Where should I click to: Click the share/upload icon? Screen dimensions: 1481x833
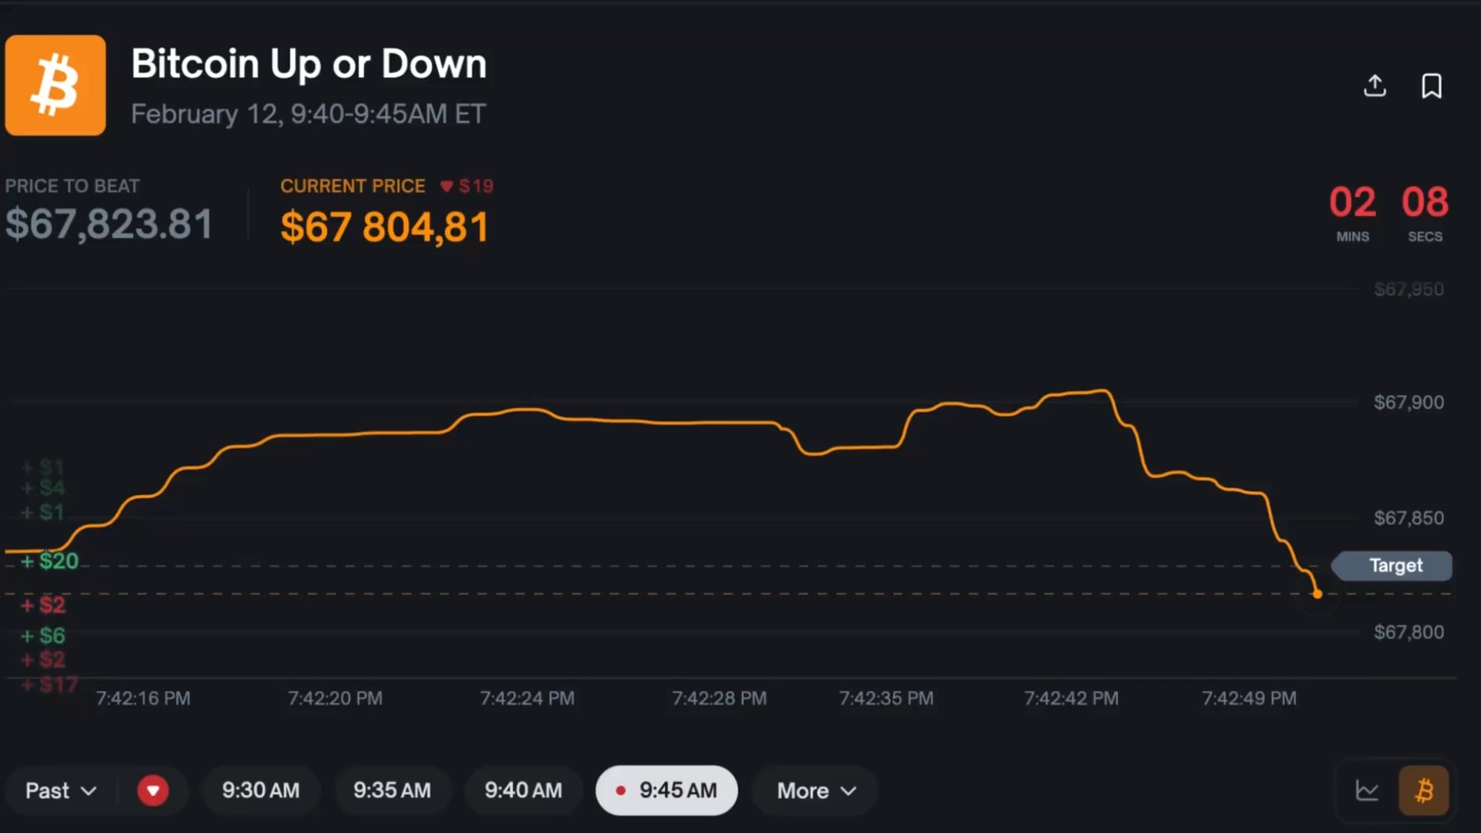coord(1375,86)
